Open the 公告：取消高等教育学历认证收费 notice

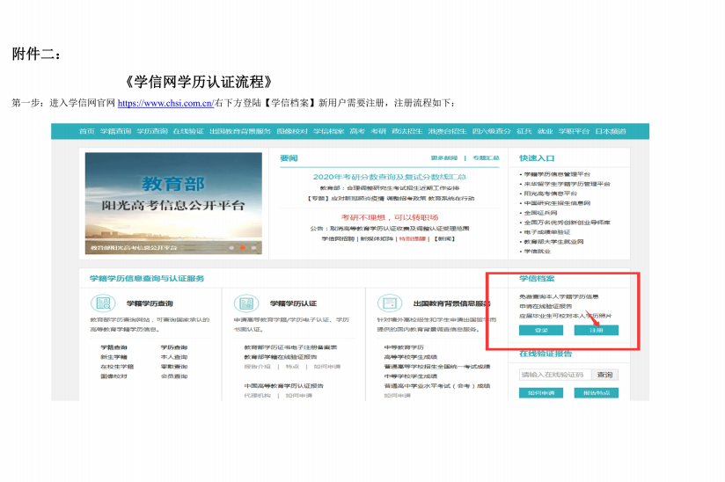[x=389, y=229]
